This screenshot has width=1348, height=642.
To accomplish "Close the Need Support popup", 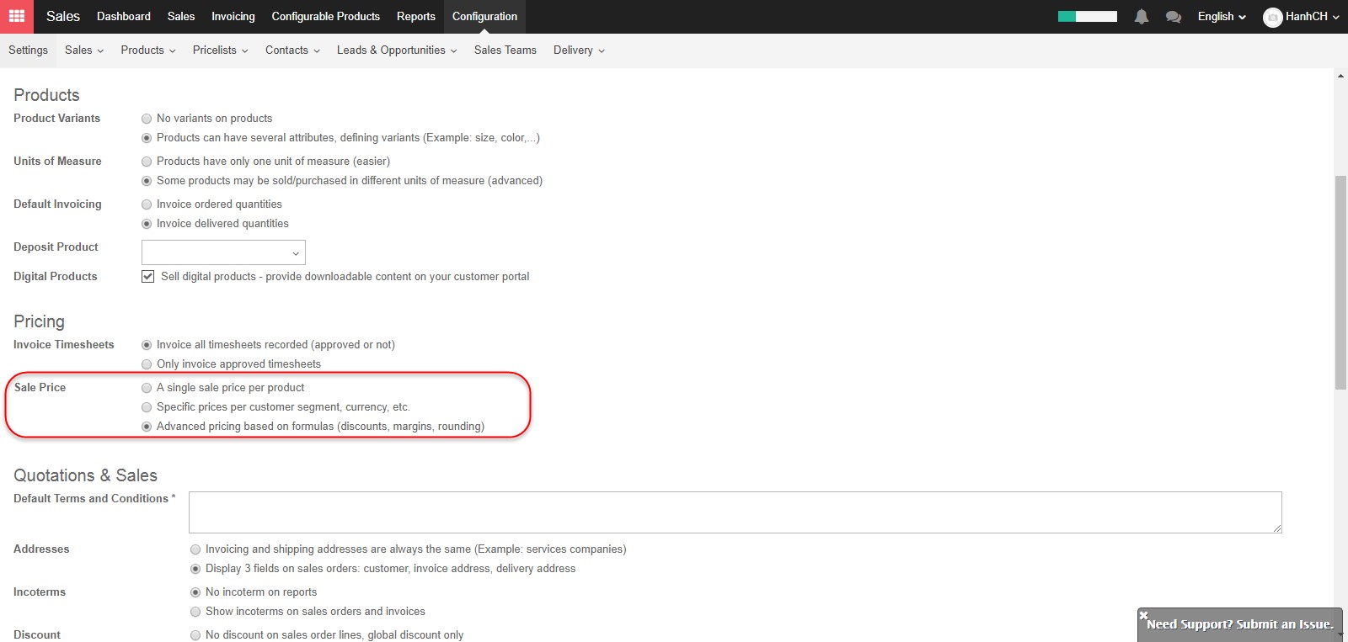I will [x=1143, y=615].
